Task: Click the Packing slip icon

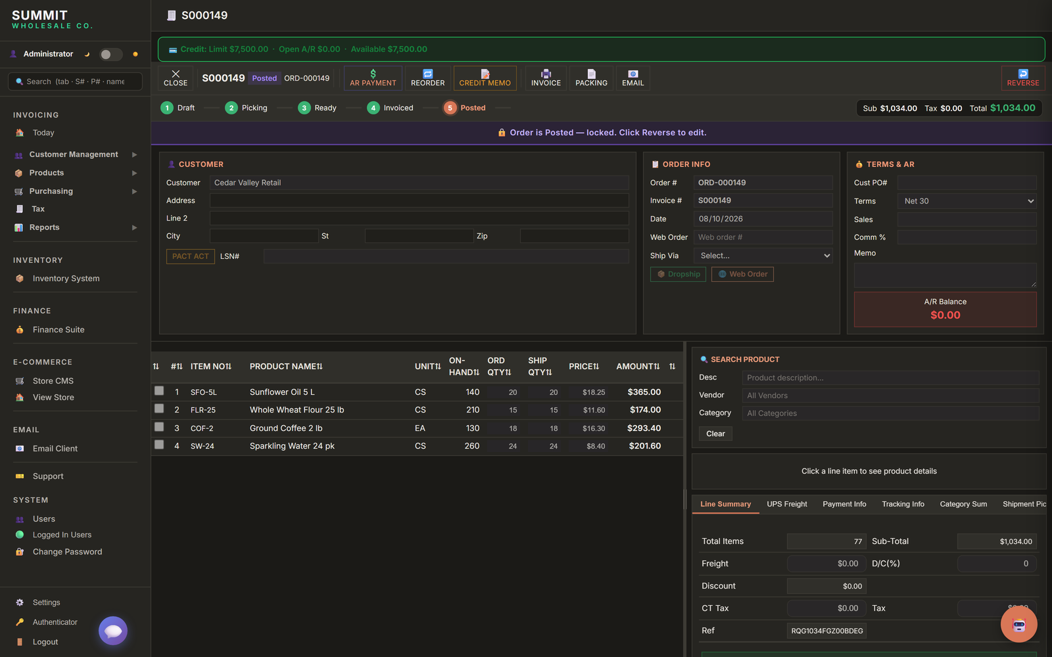Action: tap(591, 74)
